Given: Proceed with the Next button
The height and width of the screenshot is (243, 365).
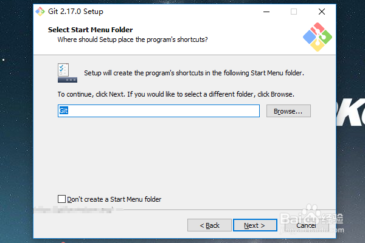Looking at the screenshot, I should coord(254,225).
